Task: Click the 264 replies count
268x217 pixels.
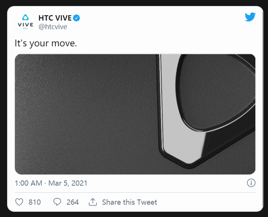Action: [72, 202]
